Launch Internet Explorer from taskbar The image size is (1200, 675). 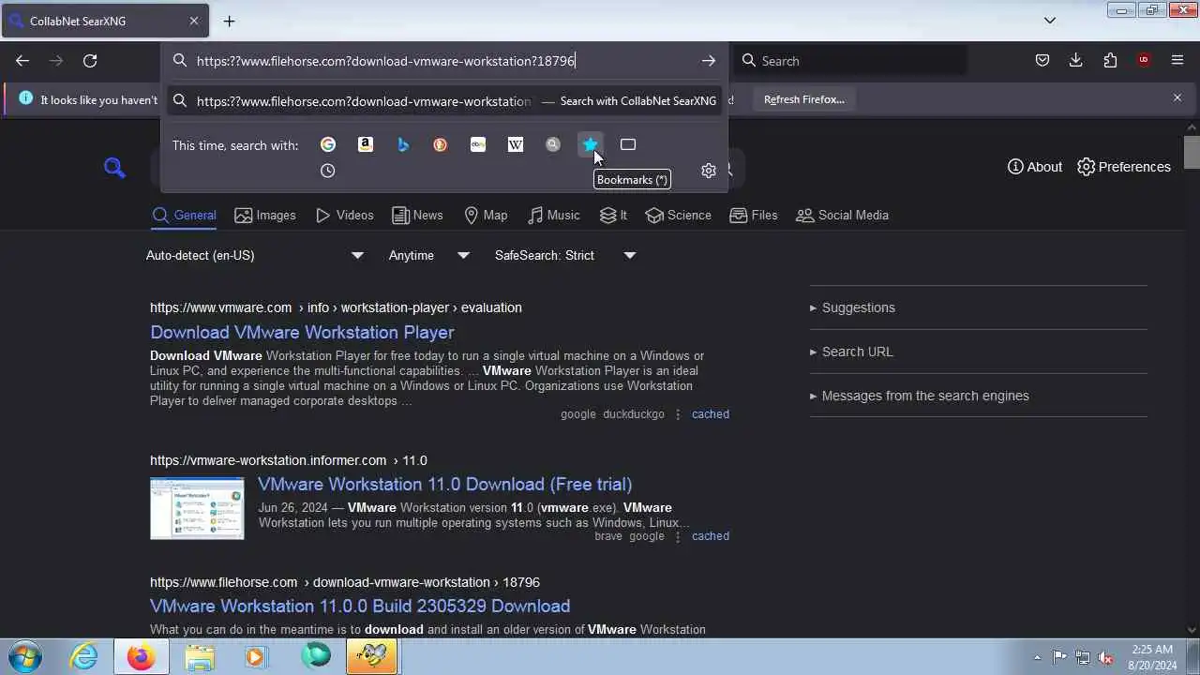84,656
